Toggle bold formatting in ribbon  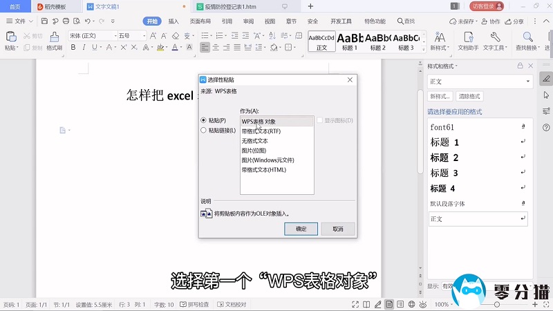[73, 48]
